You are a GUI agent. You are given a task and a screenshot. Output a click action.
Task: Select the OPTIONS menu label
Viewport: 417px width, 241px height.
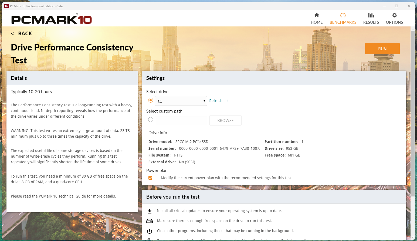pyautogui.click(x=394, y=22)
